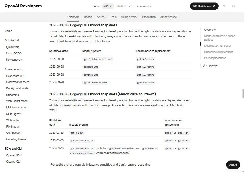Switch to the API reference tab

tap(168, 17)
